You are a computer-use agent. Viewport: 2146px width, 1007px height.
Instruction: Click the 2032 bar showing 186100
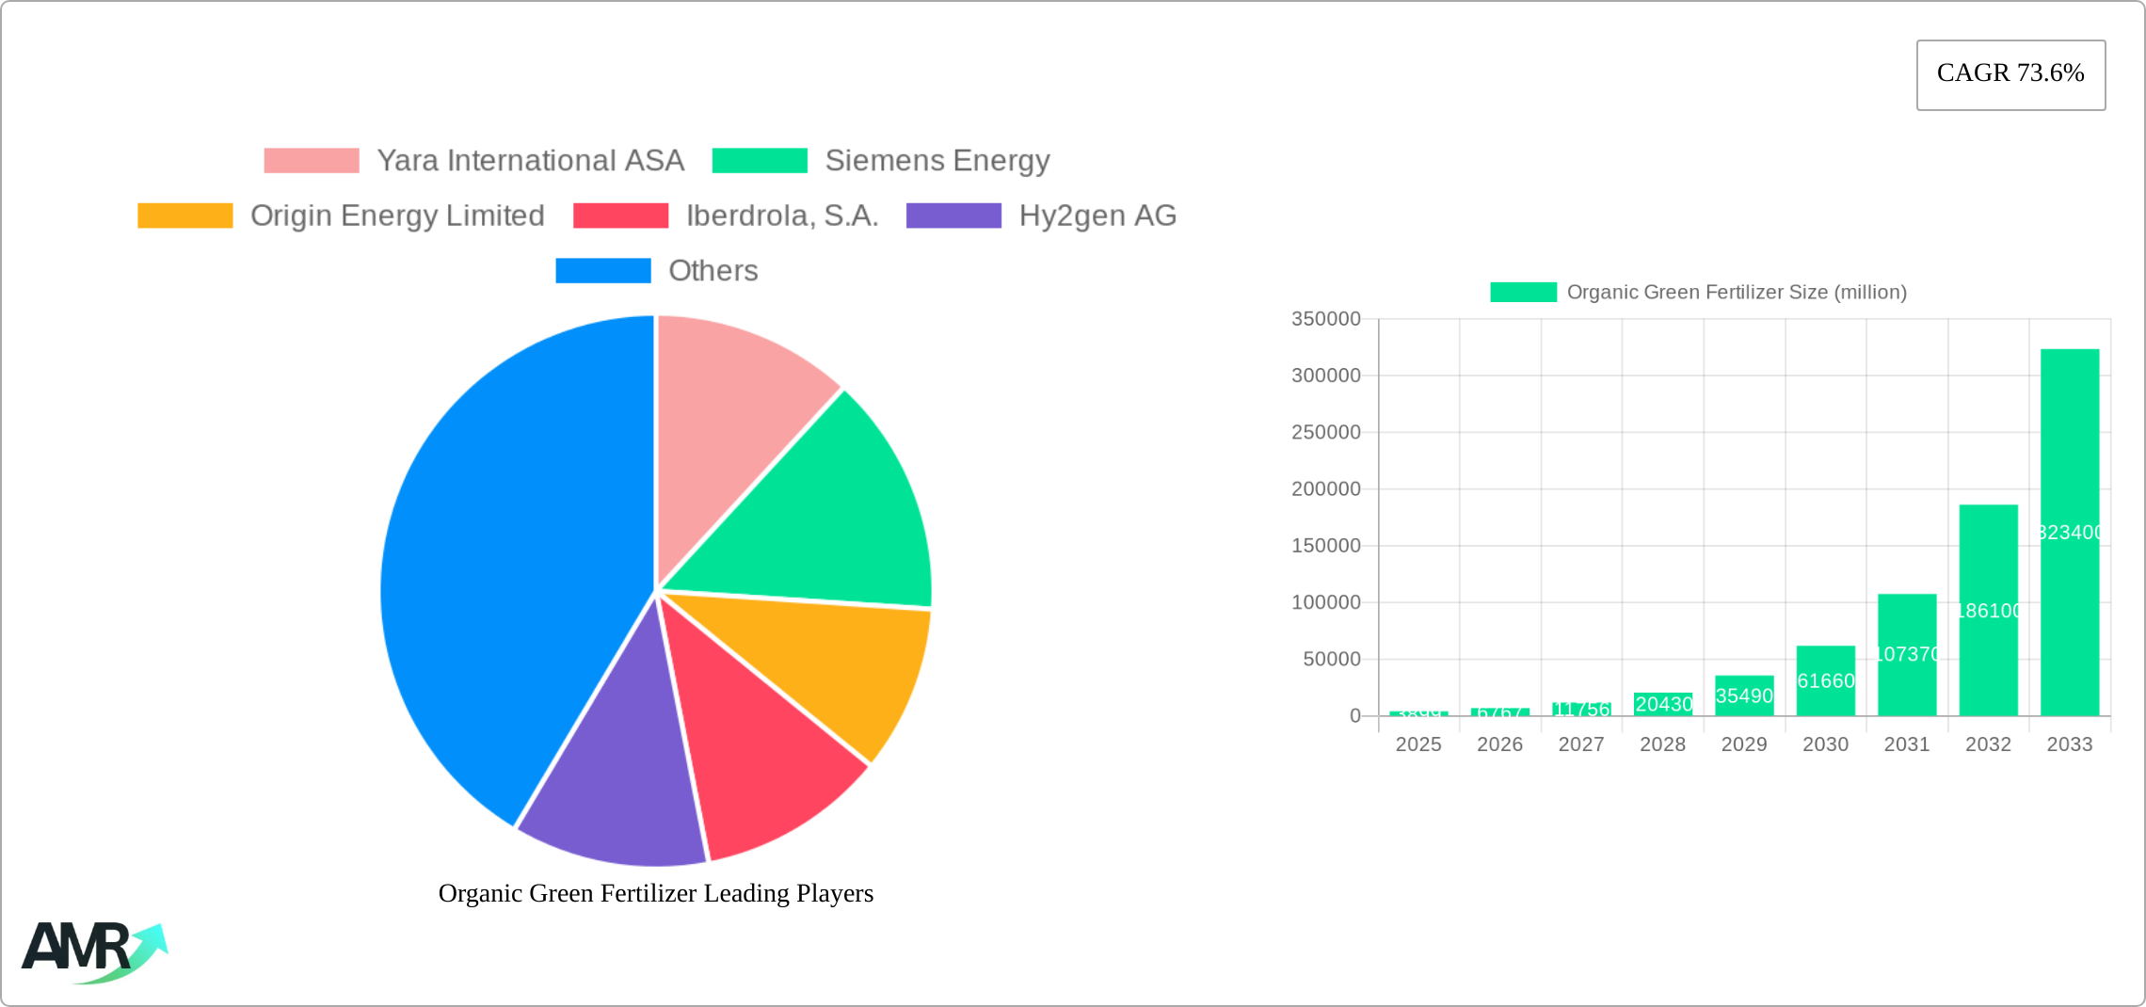coord(1988,610)
